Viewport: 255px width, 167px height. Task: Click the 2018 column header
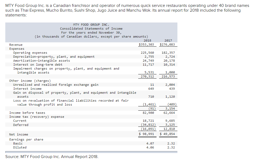(147, 40)
